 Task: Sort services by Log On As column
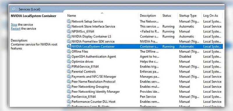(211, 16)
